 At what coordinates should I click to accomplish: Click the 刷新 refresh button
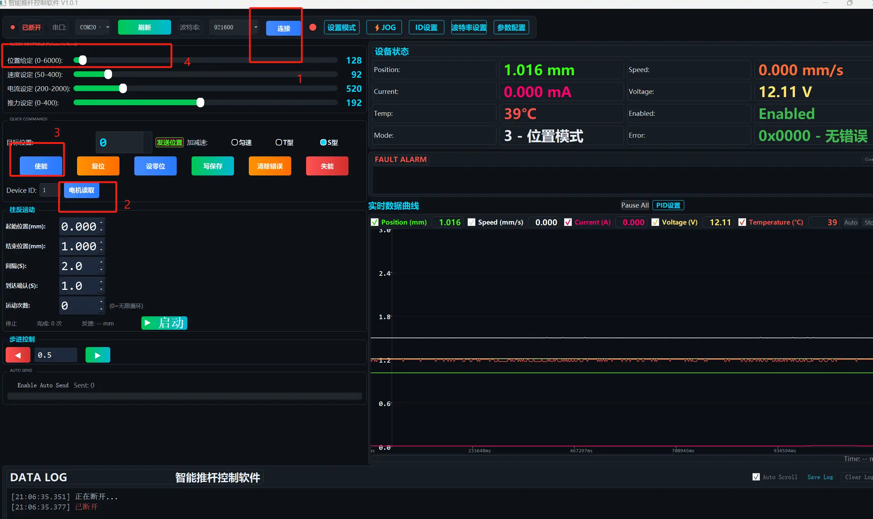click(145, 27)
